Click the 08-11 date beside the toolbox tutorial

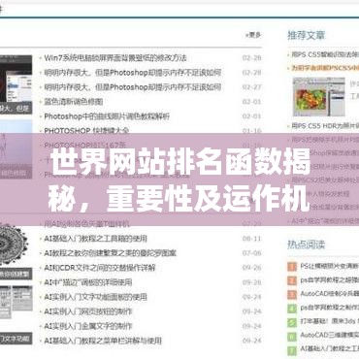(252, 239)
